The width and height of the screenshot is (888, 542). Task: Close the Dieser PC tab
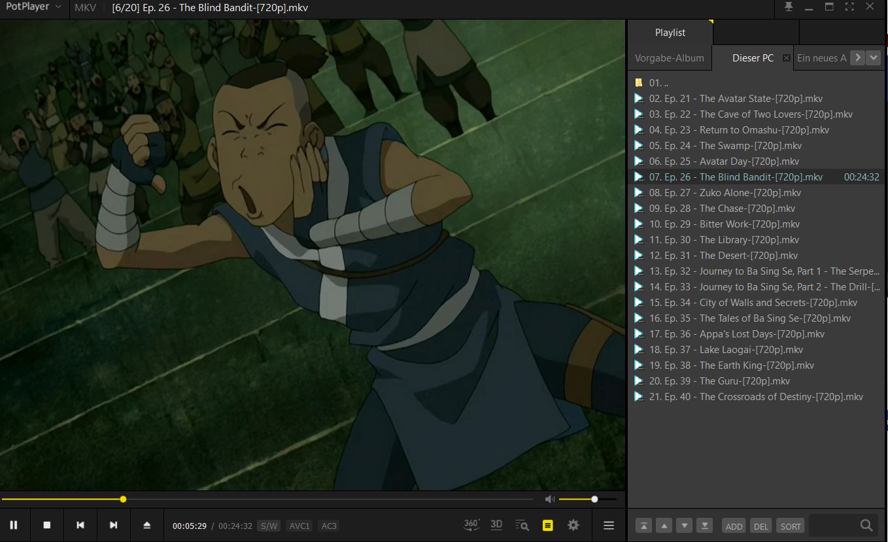[787, 58]
